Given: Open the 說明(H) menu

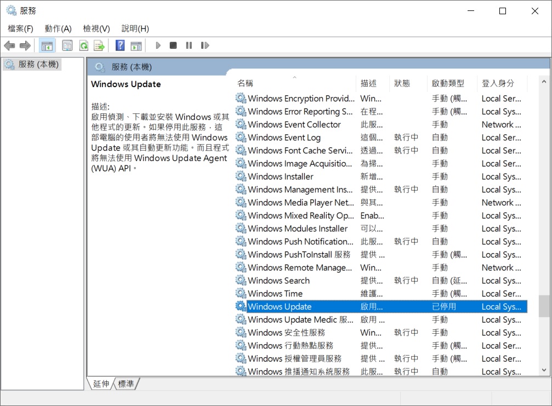Looking at the screenshot, I should click(135, 28).
